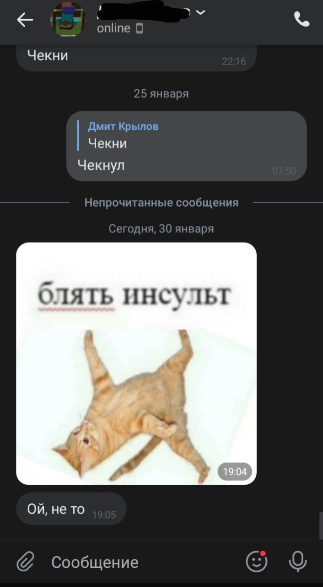Open the contact's avatar picture

[68, 19]
